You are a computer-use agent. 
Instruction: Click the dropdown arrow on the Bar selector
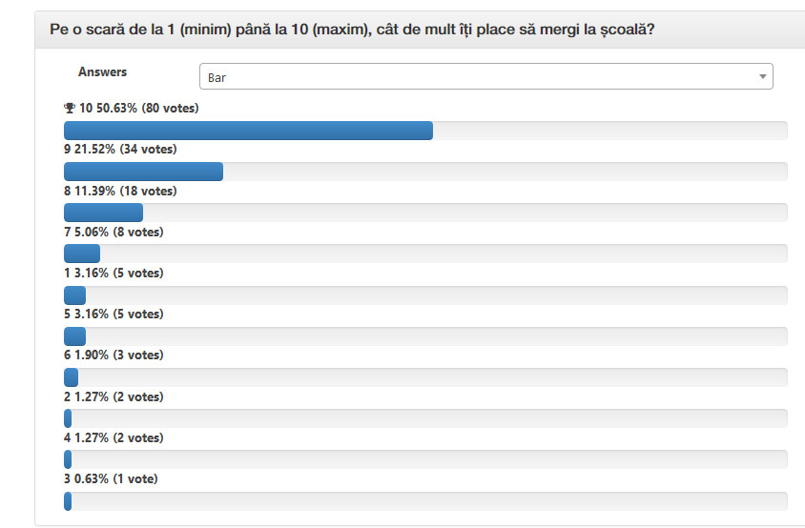coord(762,77)
